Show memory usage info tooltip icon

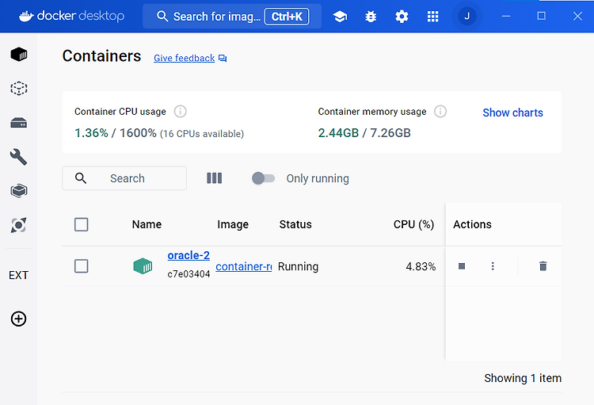(440, 112)
